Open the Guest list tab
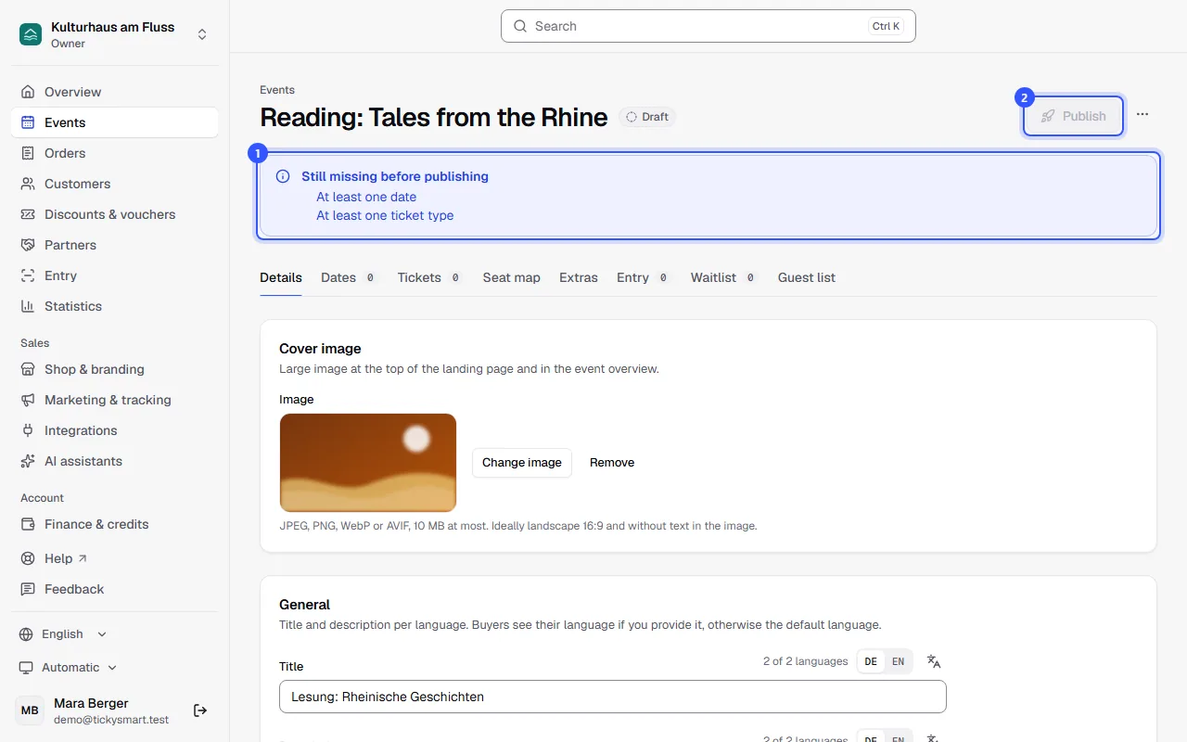 807,277
